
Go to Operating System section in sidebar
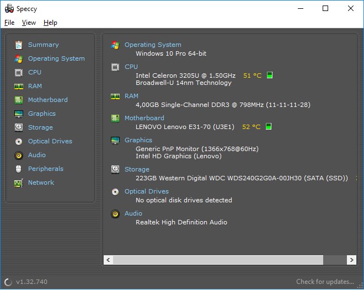tap(56, 58)
